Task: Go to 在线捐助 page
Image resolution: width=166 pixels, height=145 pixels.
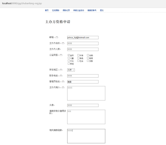Action: (55, 11)
